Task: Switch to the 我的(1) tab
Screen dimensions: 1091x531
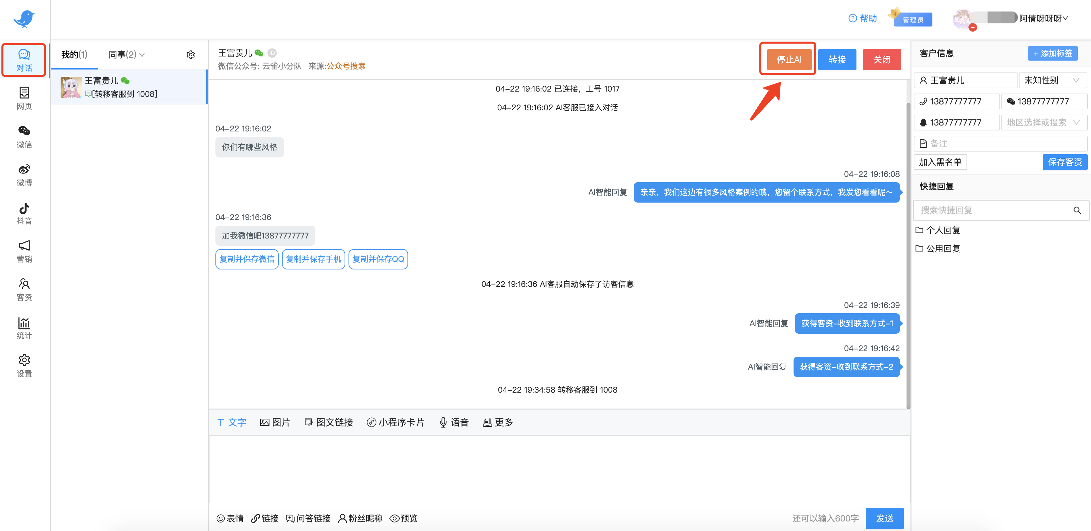Action: point(74,54)
